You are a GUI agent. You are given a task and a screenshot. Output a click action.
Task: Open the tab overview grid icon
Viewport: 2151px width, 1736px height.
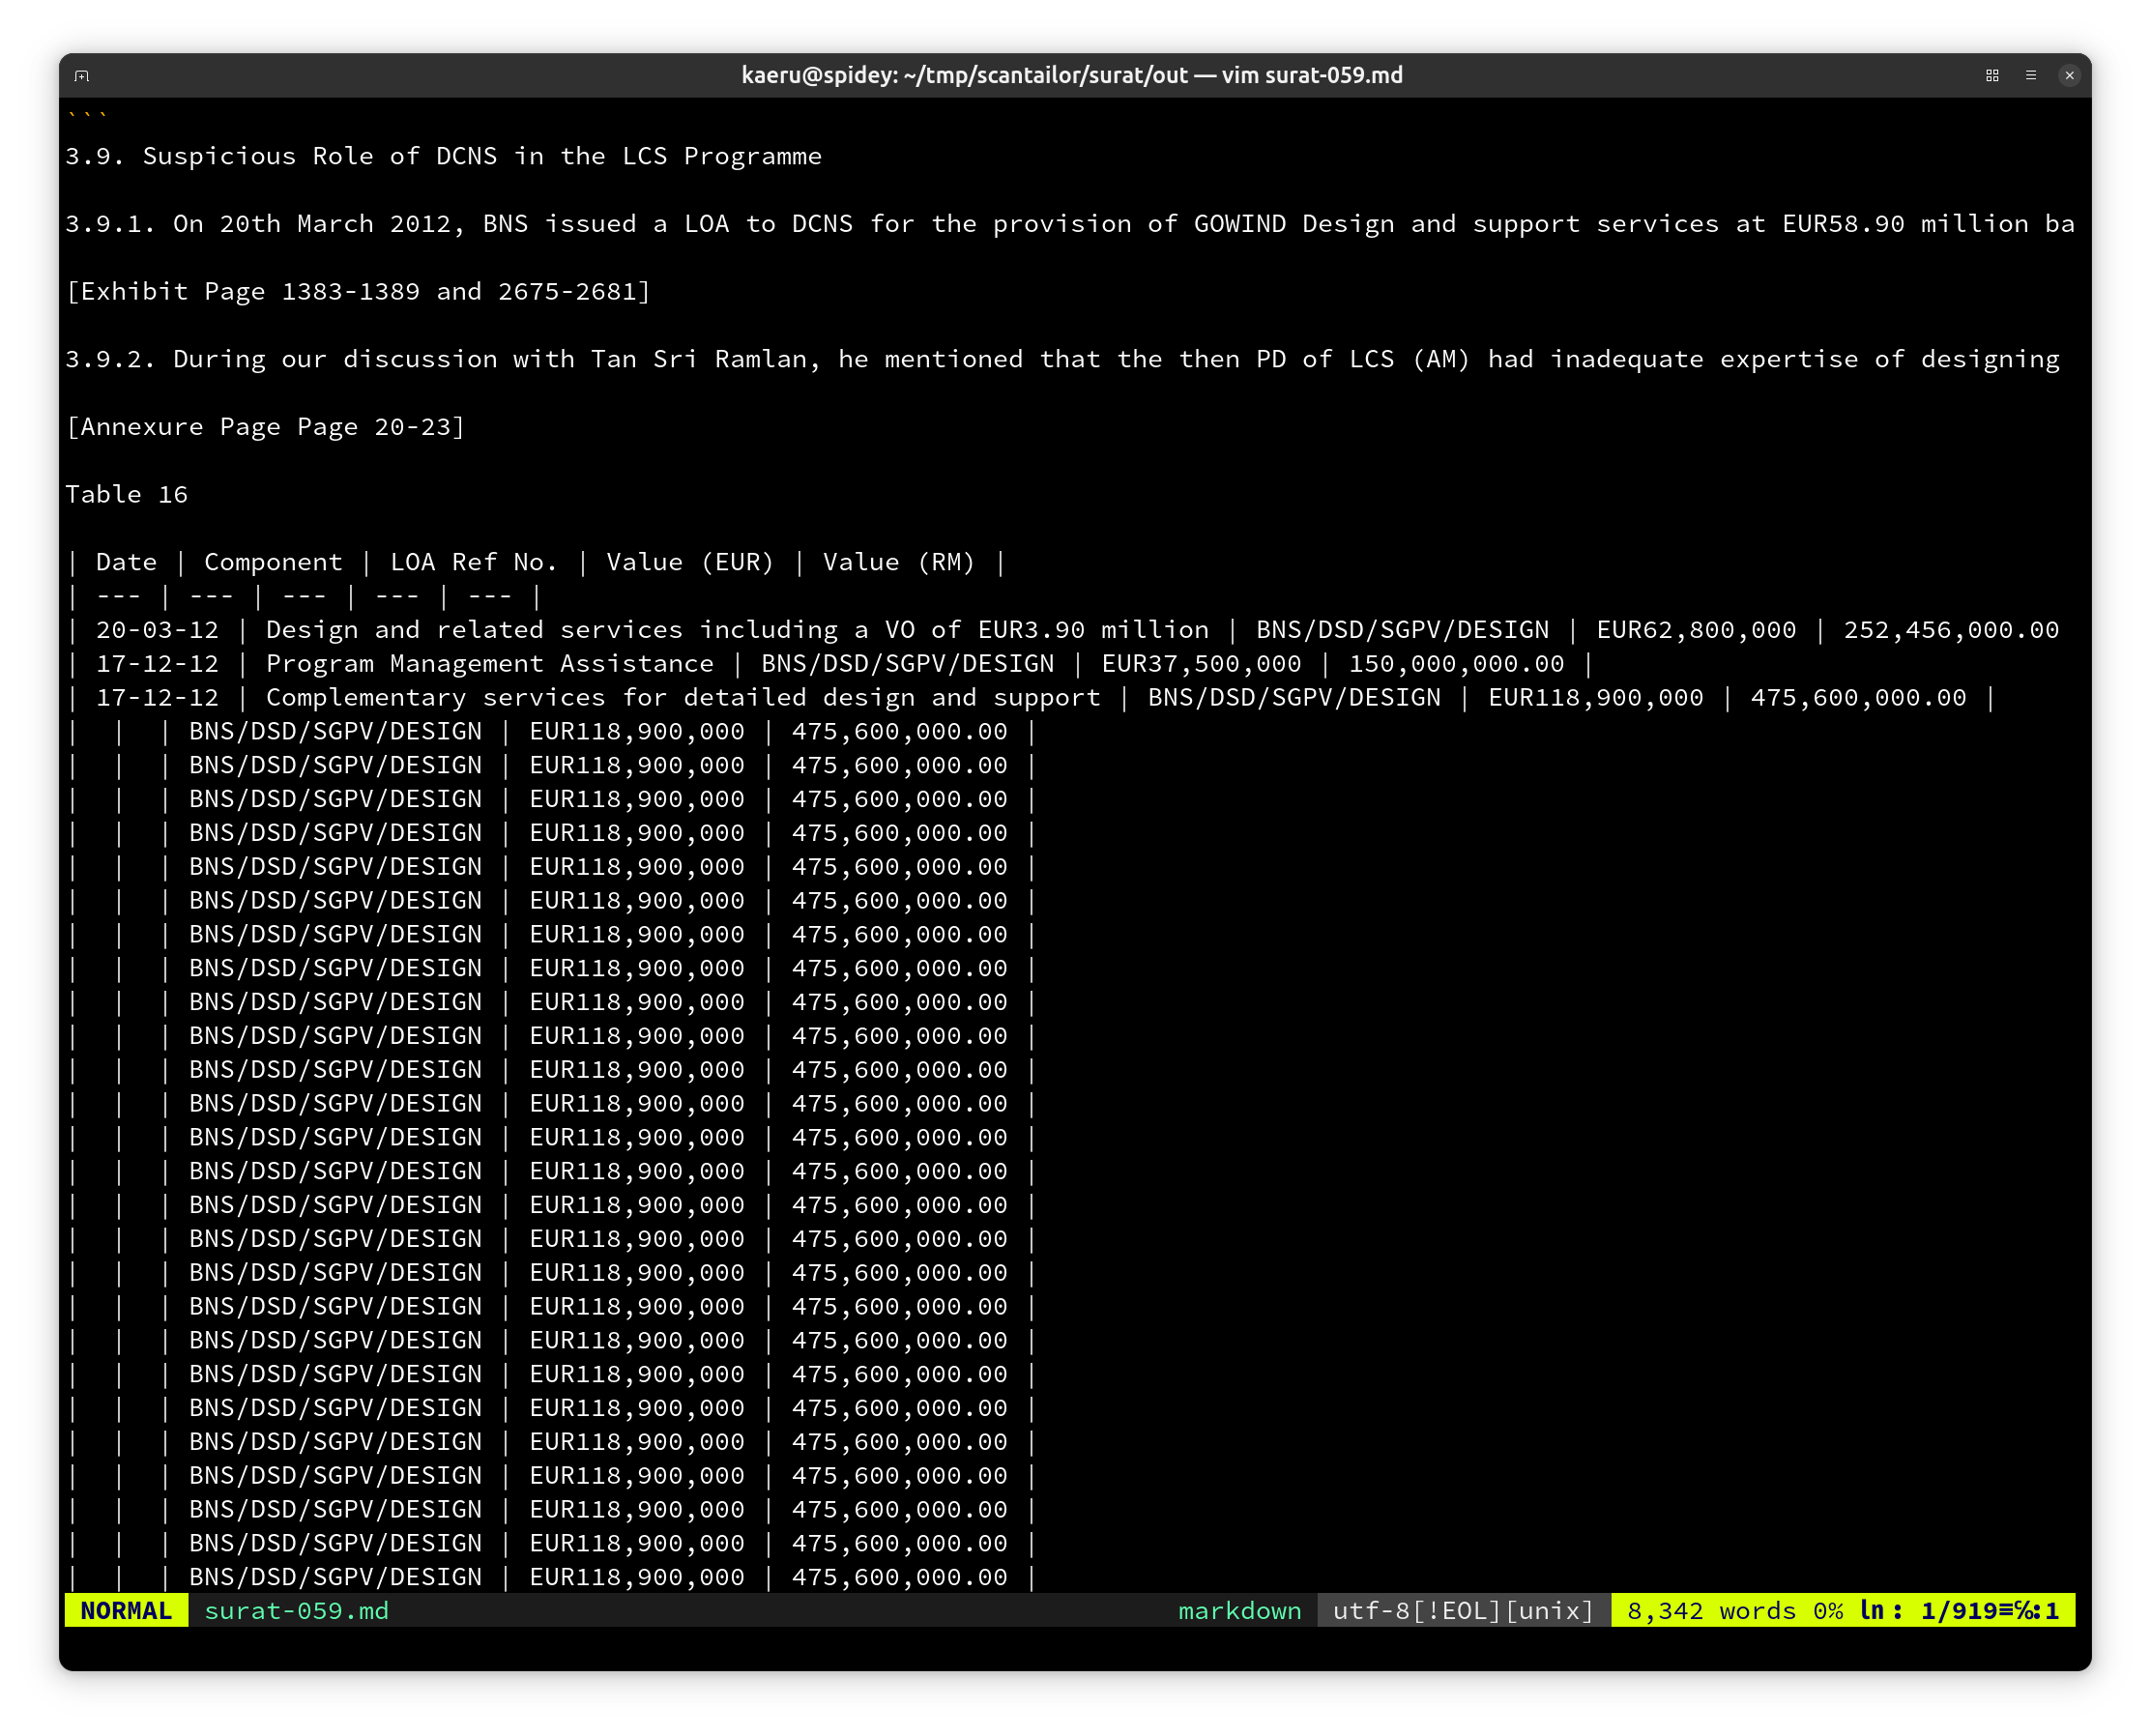click(x=1991, y=76)
